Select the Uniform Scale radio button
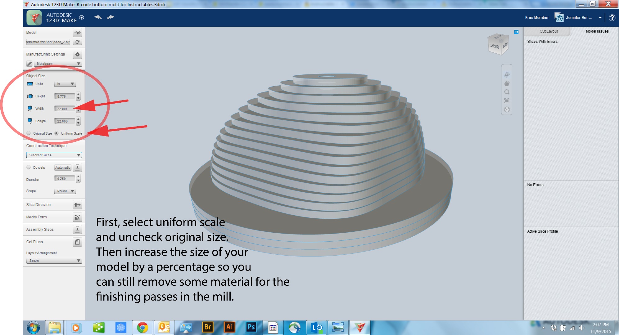 (56, 133)
